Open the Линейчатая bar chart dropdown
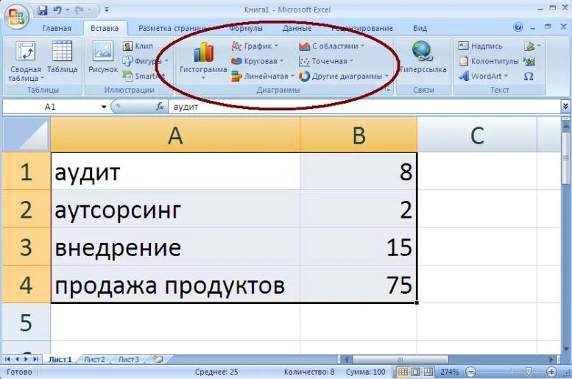 click(263, 76)
